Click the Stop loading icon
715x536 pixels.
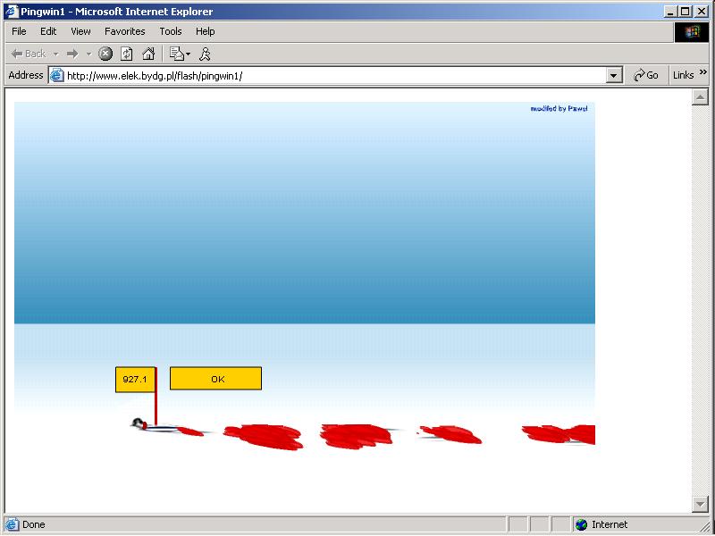(x=105, y=54)
